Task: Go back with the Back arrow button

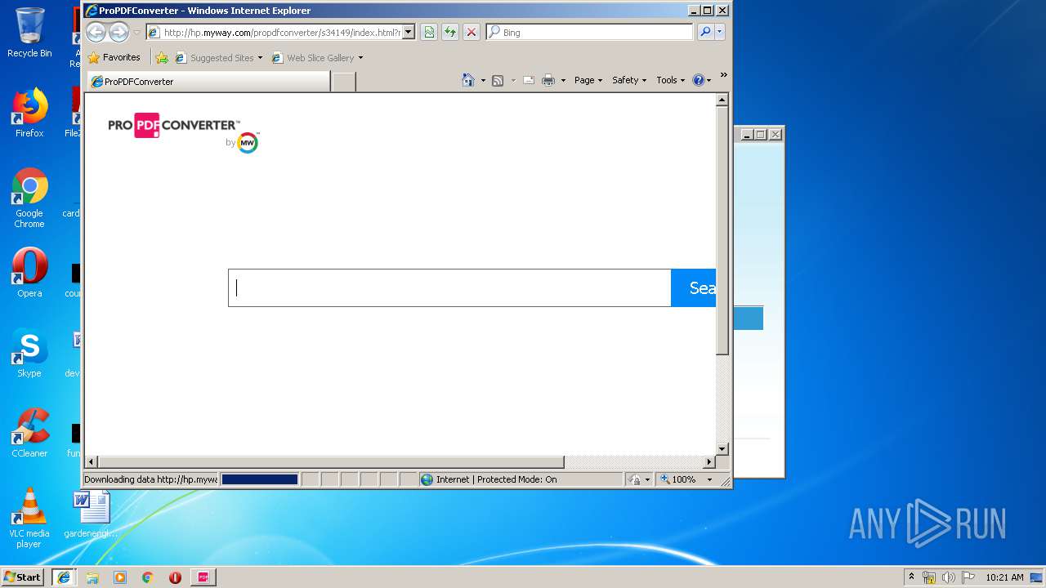Action: click(x=96, y=33)
